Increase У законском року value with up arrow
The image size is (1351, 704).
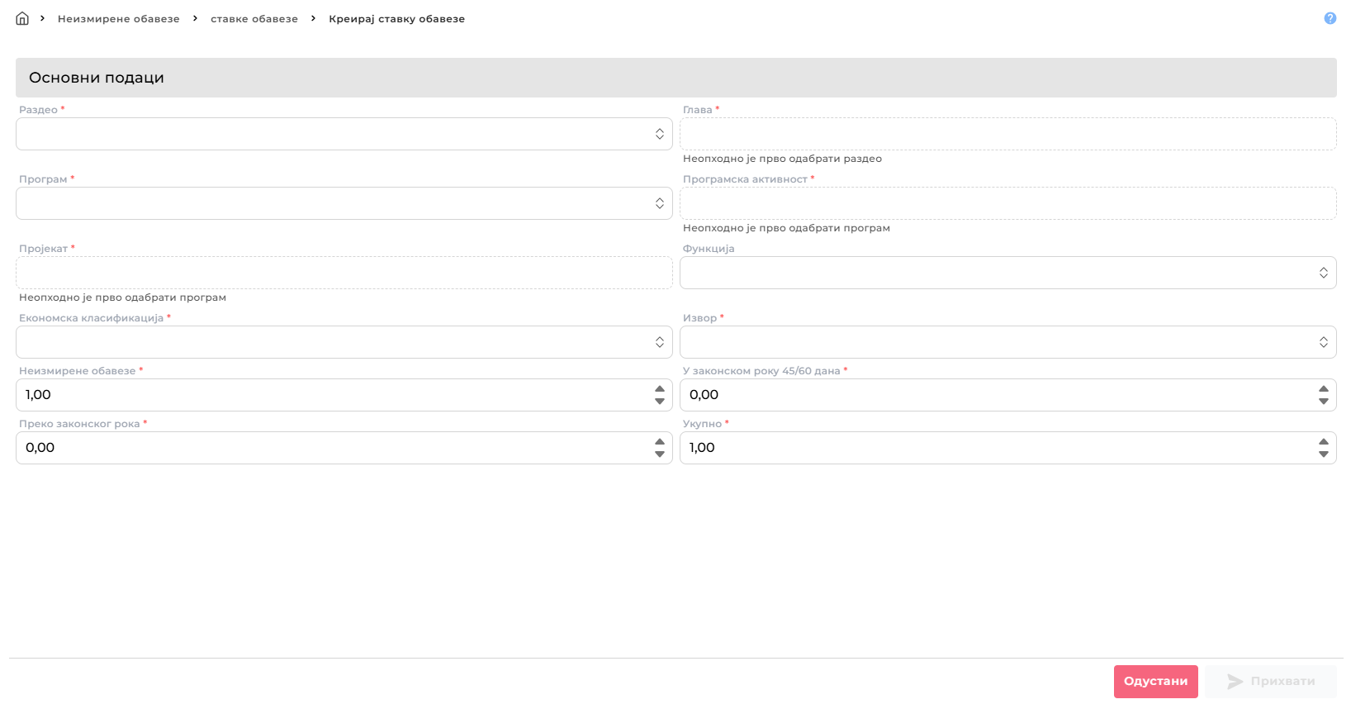point(1324,388)
